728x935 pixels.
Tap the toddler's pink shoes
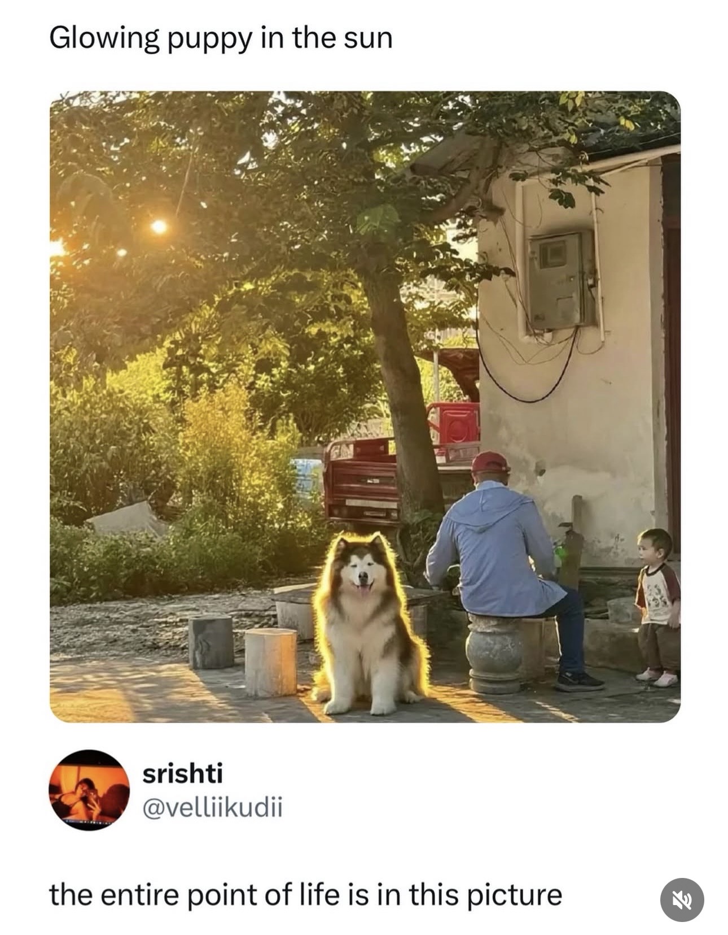657,677
